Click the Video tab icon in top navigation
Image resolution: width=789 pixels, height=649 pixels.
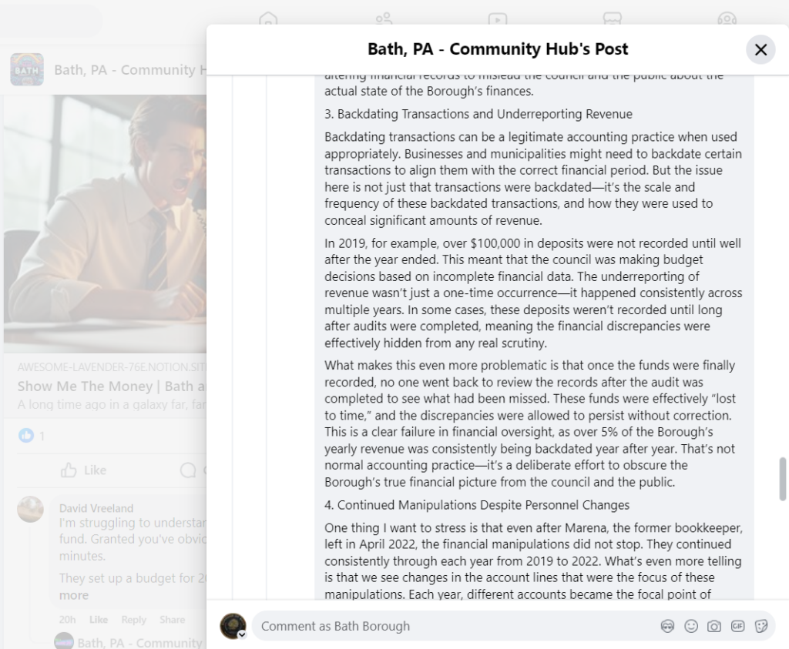[x=497, y=19]
